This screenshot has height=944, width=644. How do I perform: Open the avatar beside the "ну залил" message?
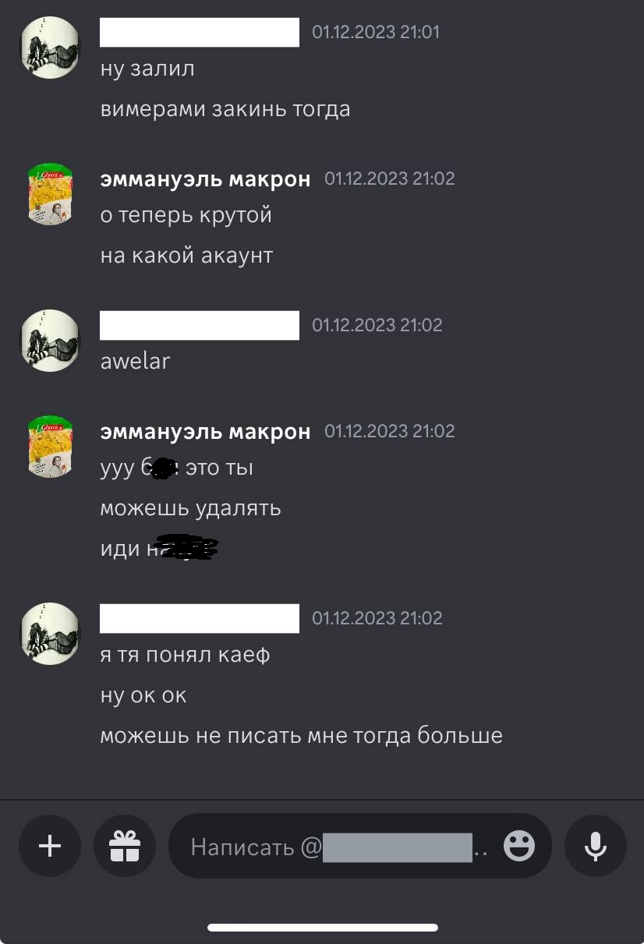coord(50,47)
